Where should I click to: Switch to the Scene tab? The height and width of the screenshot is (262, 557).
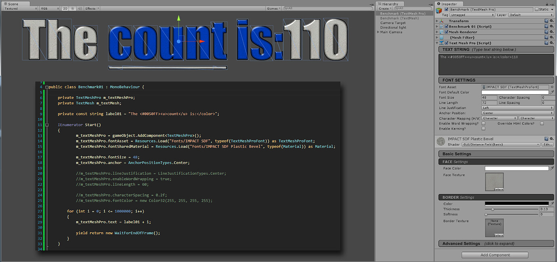pyautogui.click(x=12, y=4)
